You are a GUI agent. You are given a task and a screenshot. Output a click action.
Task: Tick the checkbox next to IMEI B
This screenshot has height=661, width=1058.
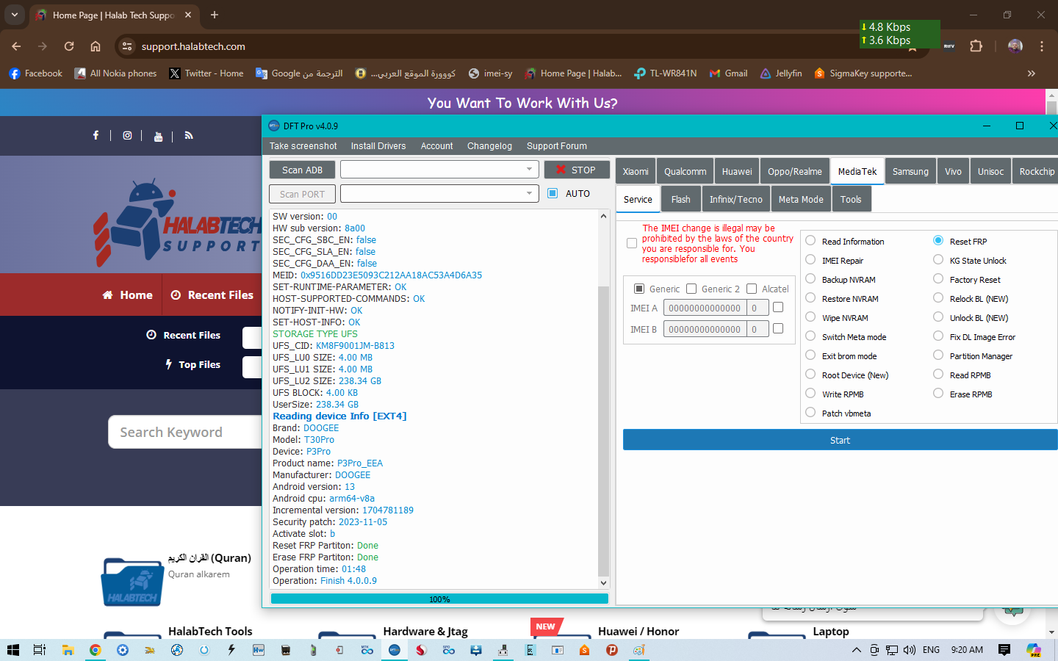778,328
